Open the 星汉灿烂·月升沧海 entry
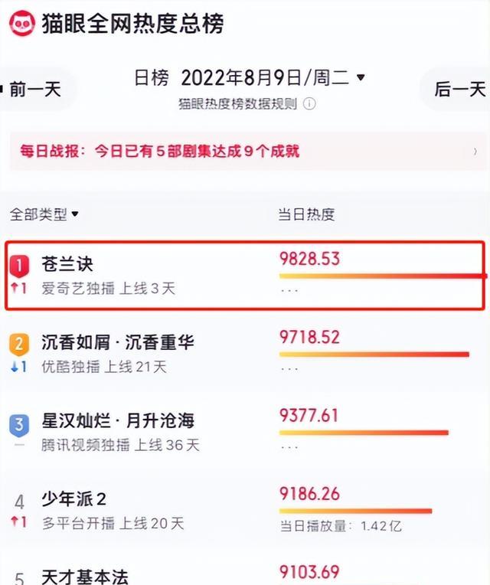Screen dimensions: 490x585 [x=118, y=421]
